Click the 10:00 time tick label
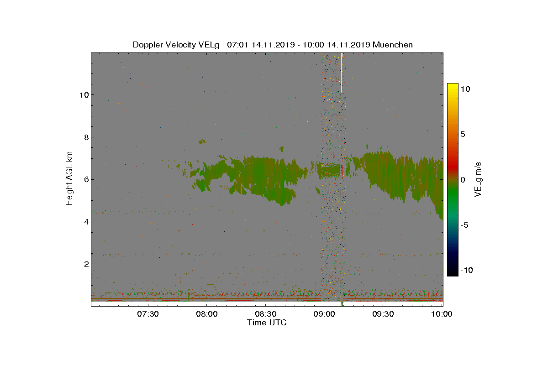Screen dimensions: 548x365 (x=442, y=314)
